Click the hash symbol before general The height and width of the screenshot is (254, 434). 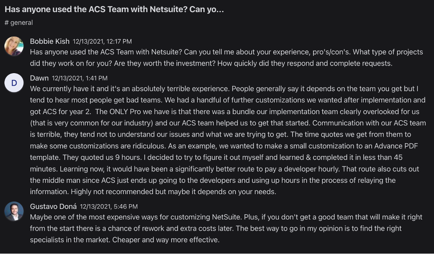pyautogui.click(x=6, y=23)
